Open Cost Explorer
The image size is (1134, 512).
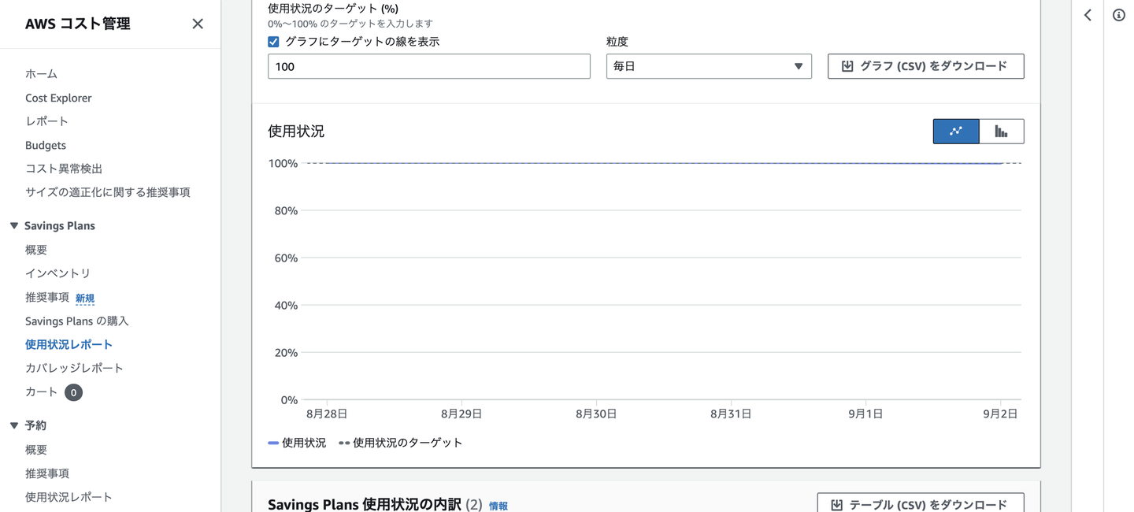coord(58,98)
